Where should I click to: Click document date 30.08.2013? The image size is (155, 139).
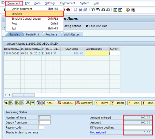tap(33, 54)
